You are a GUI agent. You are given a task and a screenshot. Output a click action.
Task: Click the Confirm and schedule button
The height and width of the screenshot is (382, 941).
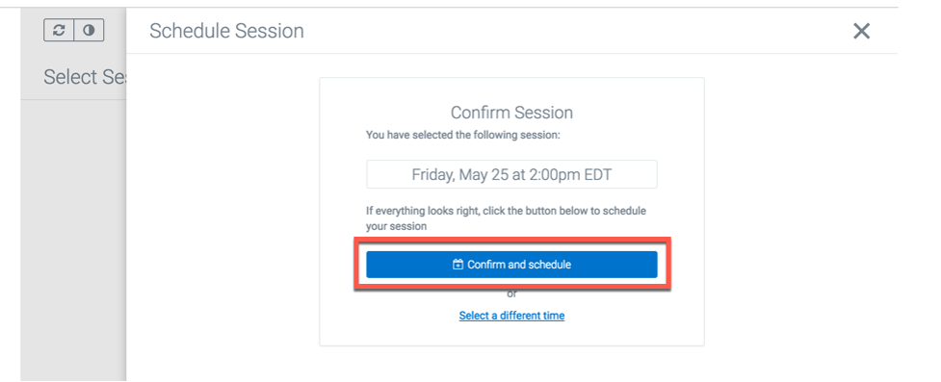point(511,265)
